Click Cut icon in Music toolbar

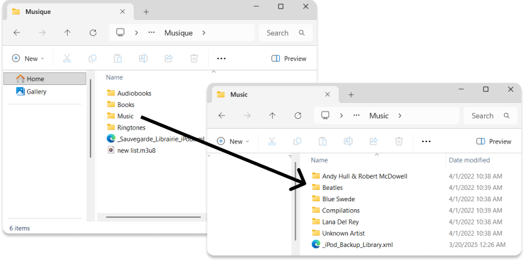click(272, 141)
